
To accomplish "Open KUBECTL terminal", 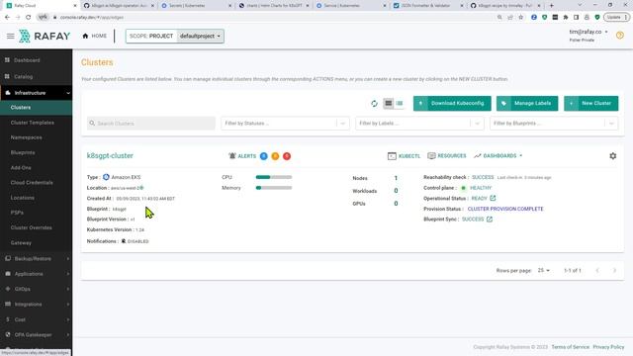I will pyautogui.click(x=405, y=156).
